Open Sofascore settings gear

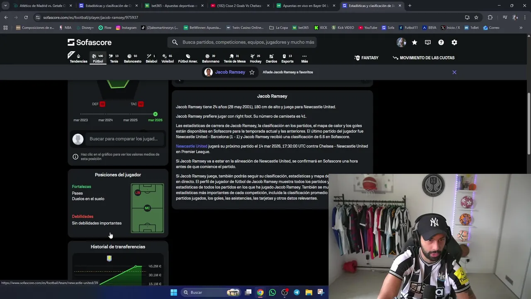click(454, 42)
